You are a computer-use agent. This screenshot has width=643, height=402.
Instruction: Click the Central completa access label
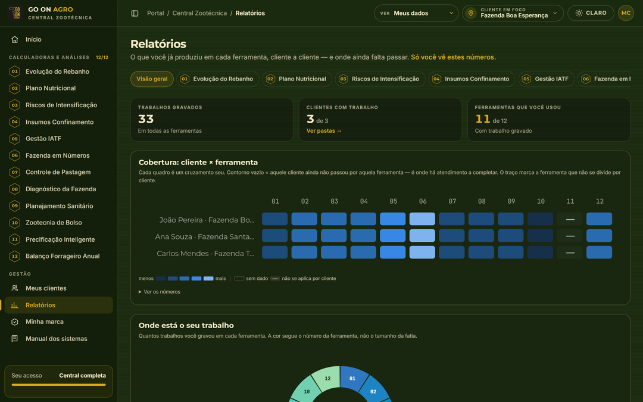pos(82,375)
